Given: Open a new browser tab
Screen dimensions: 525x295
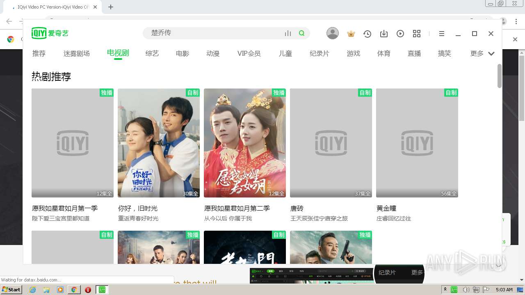Looking at the screenshot, I should (111, 7).
